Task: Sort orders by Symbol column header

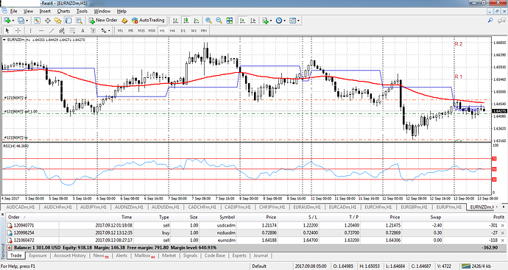Action: point(227,217)
